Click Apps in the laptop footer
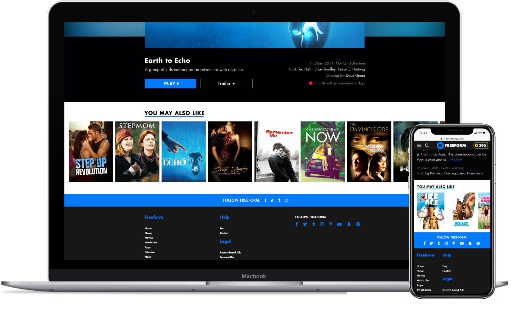 tap(148, 247)
